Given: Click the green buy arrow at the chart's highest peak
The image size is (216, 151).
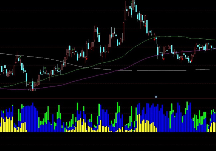Looking at the screenshot, I should pos(132,2).
